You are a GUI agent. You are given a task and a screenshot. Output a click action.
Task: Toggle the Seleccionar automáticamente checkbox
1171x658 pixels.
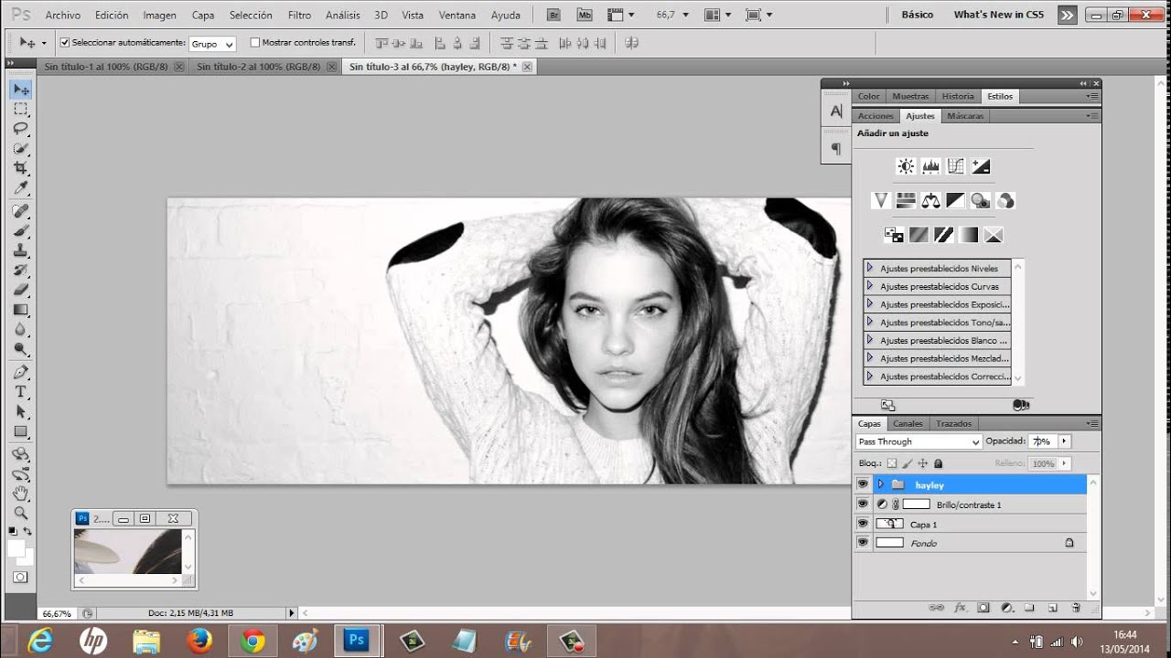[x=65, y=43]
